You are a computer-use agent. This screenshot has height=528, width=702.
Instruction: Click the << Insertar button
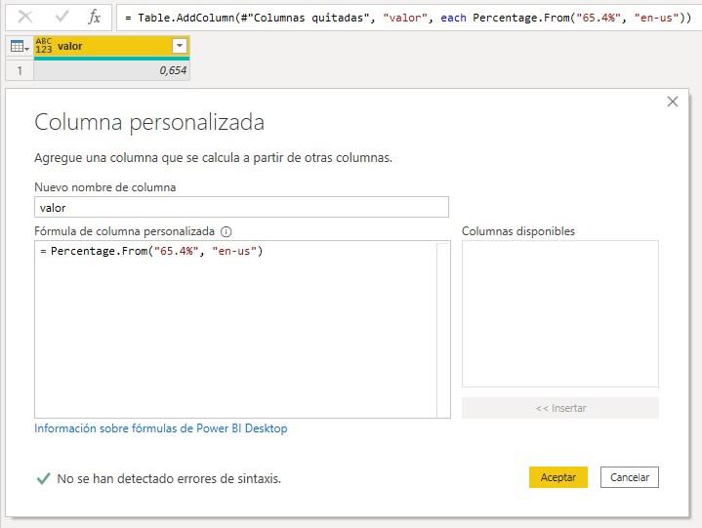(x=560, y=408)
